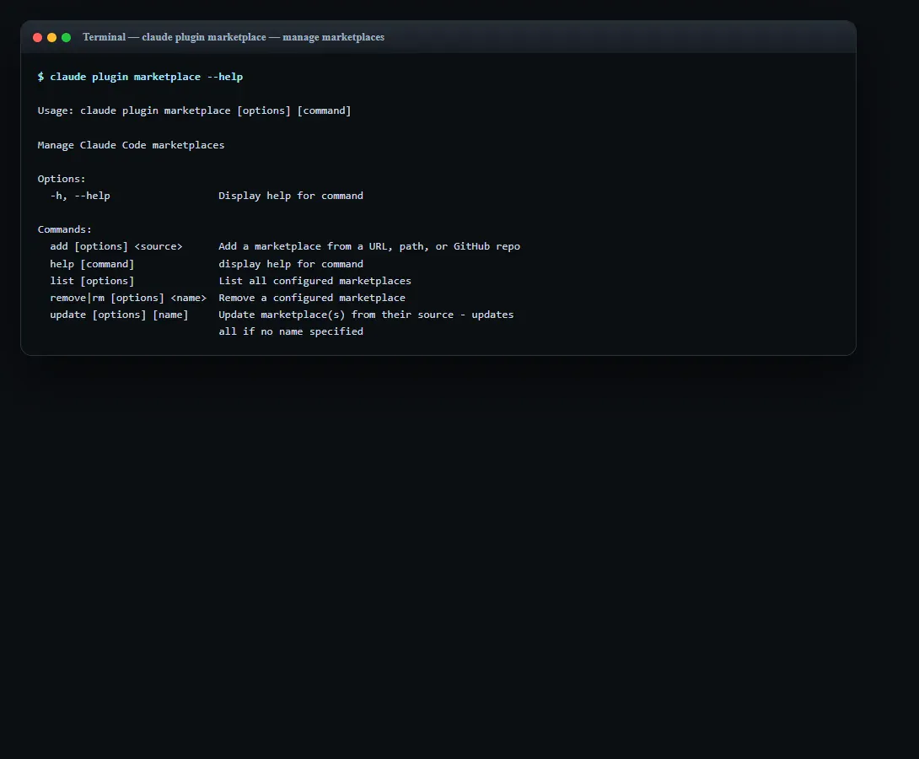The height and width of the screenshot is (759, 919).
Task: Click the typed command 'claude plugin marketplace --help'
Action: pyautogui.click(x=146, y=77)
